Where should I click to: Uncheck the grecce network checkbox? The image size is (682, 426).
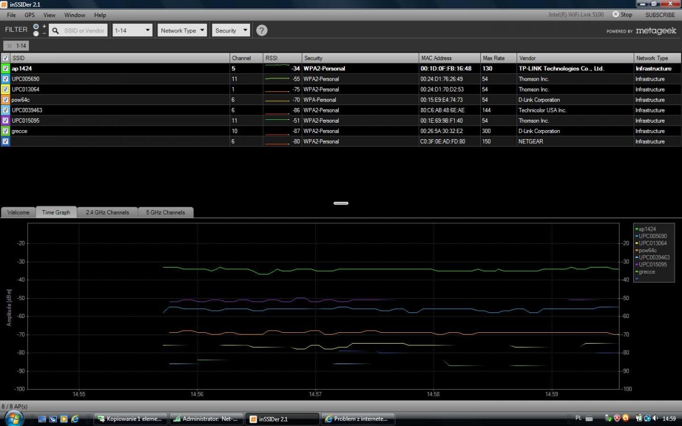6,131
